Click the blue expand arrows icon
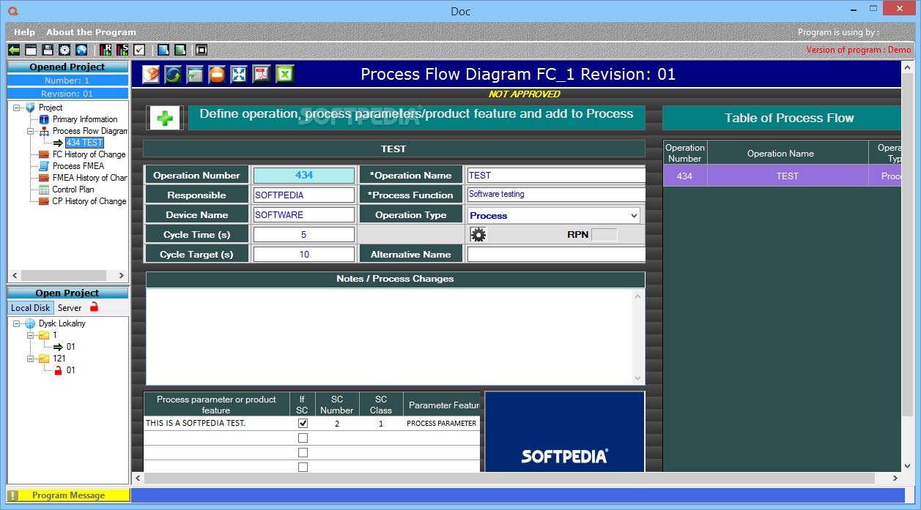This screenshot has width=921, height=510. [x=239, y=74]
